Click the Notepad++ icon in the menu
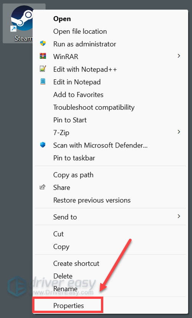This screenshot has width=192, height=318. [43, 69]
